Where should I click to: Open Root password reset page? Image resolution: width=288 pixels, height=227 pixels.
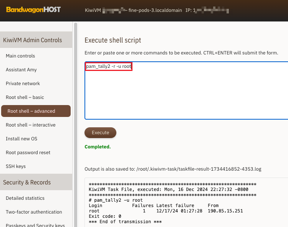click(28, 153)
